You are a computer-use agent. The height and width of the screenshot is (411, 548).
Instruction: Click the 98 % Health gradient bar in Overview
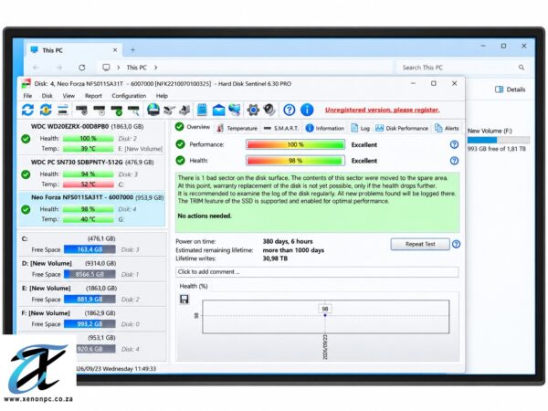[x=295, y=161]
